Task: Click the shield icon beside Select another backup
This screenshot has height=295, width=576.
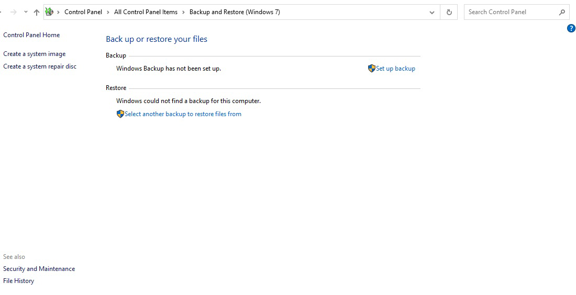Action: tap(120, 114)
